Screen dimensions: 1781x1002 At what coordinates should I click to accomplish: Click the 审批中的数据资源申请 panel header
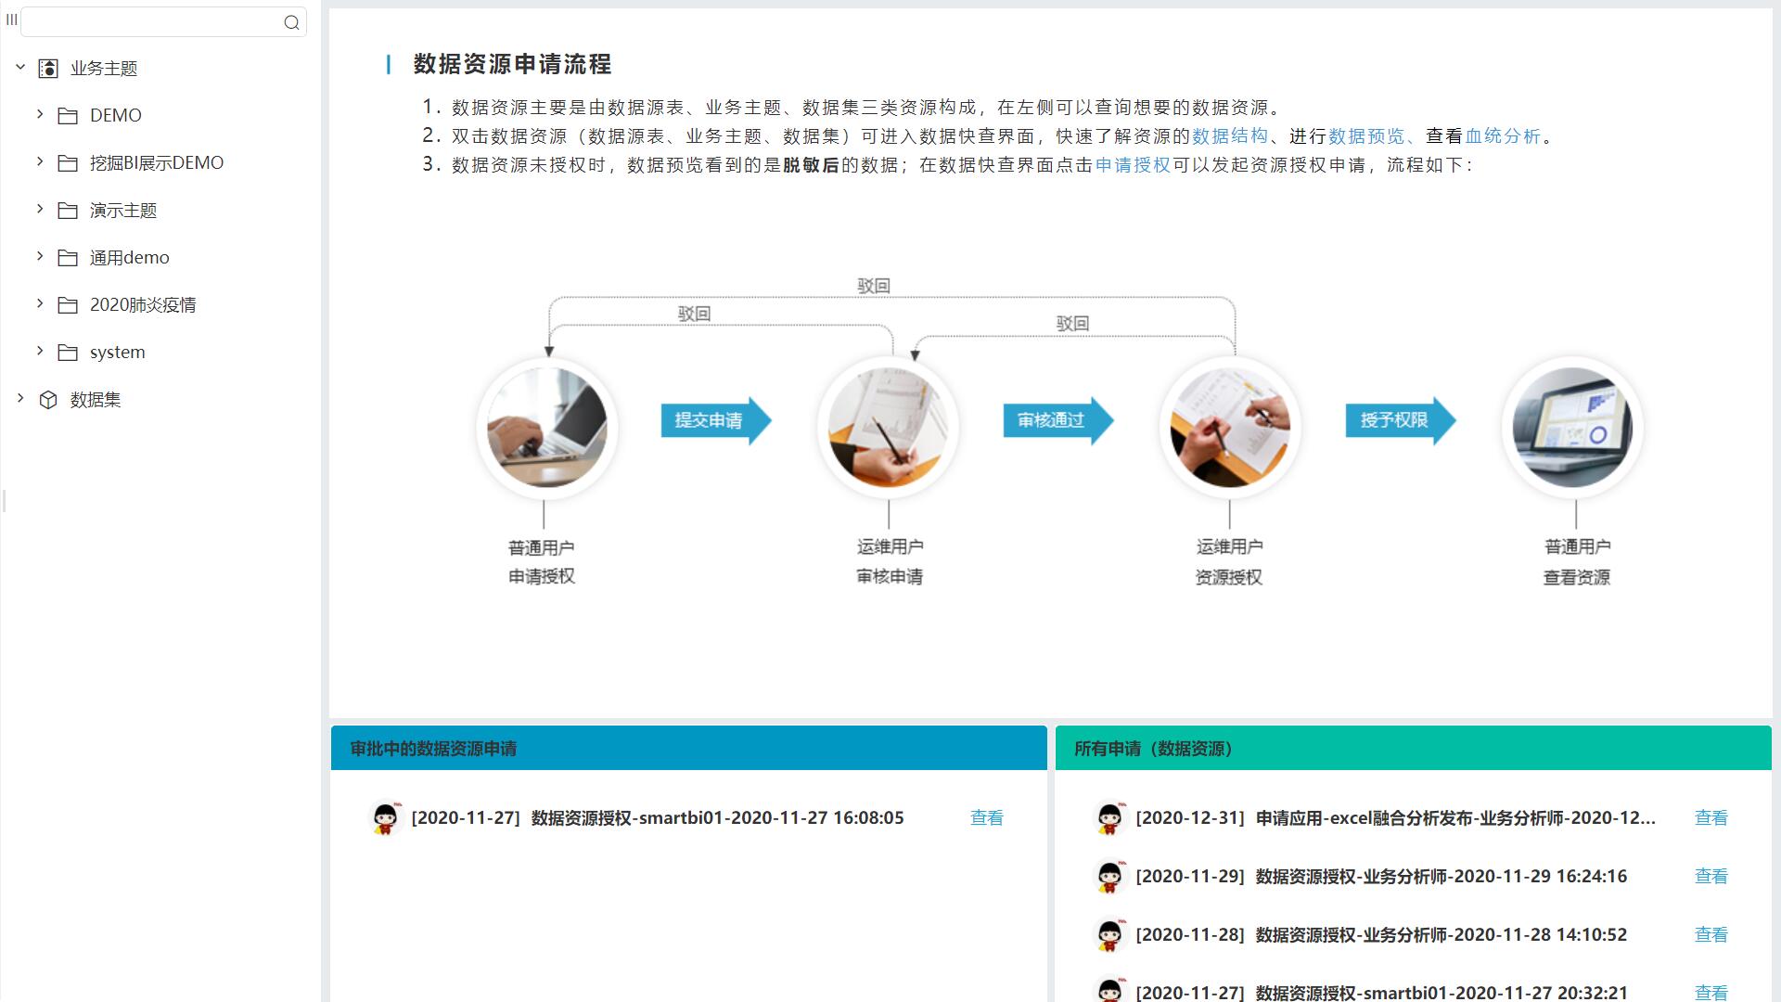(x=688, y=748)
